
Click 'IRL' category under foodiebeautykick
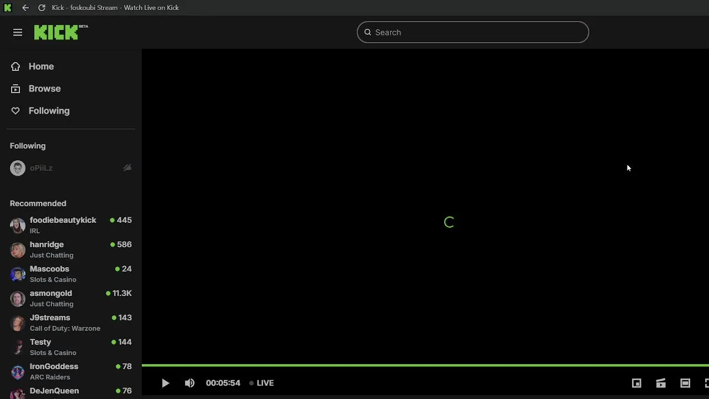click(35, 231)
